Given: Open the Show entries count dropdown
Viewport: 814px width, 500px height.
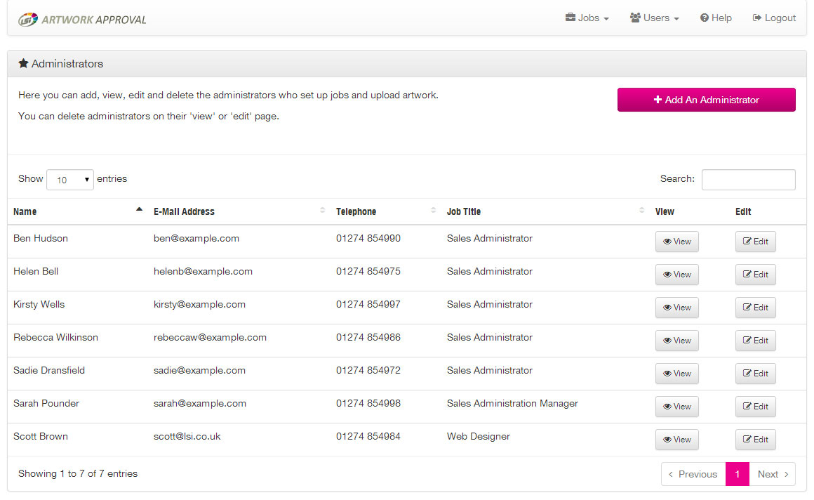Looking at the screenshot, I should click(70, 180).
